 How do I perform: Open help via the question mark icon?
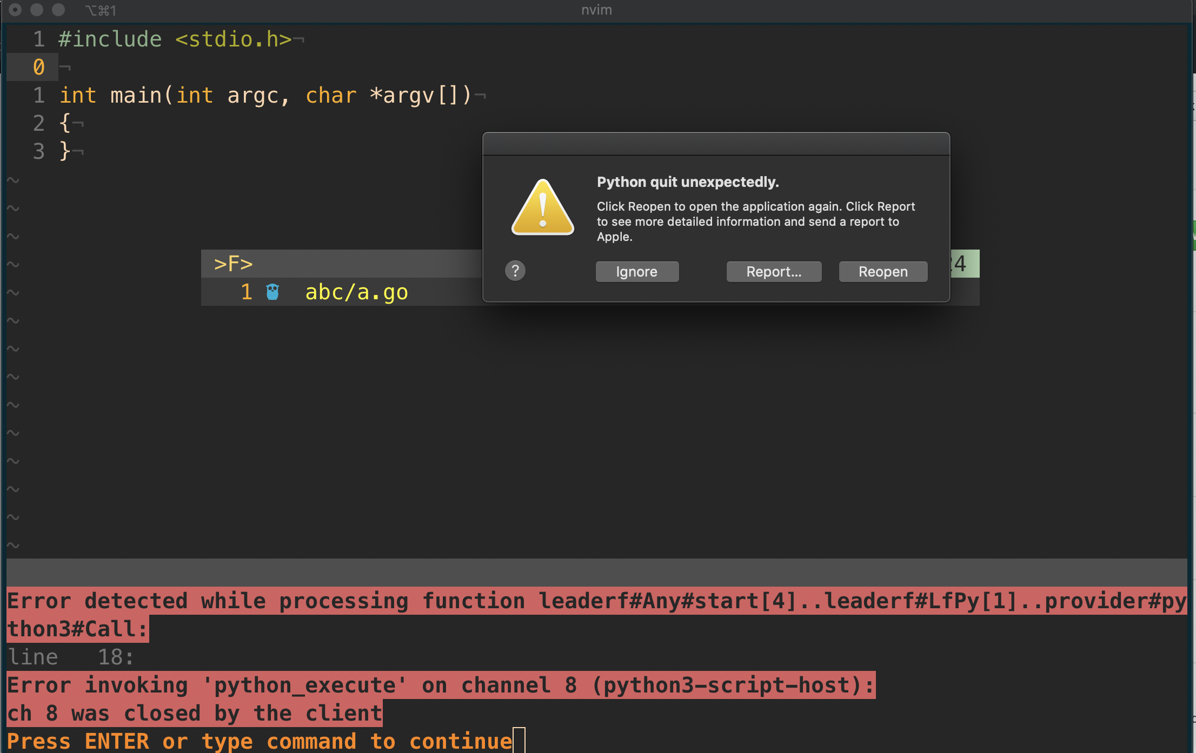coord(515,271)
